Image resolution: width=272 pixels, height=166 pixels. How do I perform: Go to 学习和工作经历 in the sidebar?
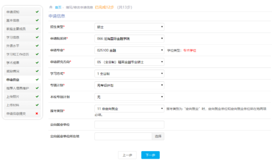(18, 54)
